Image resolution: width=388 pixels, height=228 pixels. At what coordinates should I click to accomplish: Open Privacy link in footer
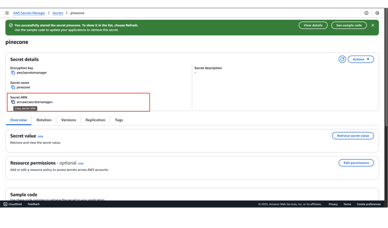[x=333, y=204]
